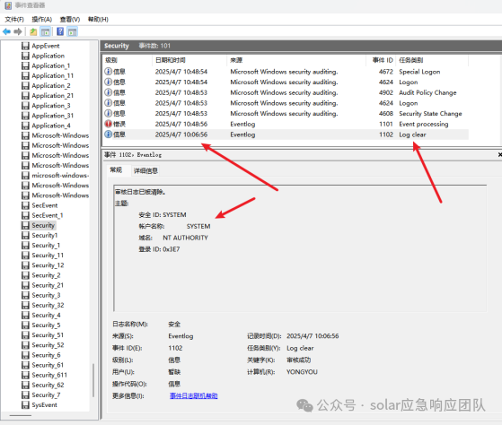Open the 查看(V) menu
Viewport: 502px width, 425px height.
coord(70,20)
